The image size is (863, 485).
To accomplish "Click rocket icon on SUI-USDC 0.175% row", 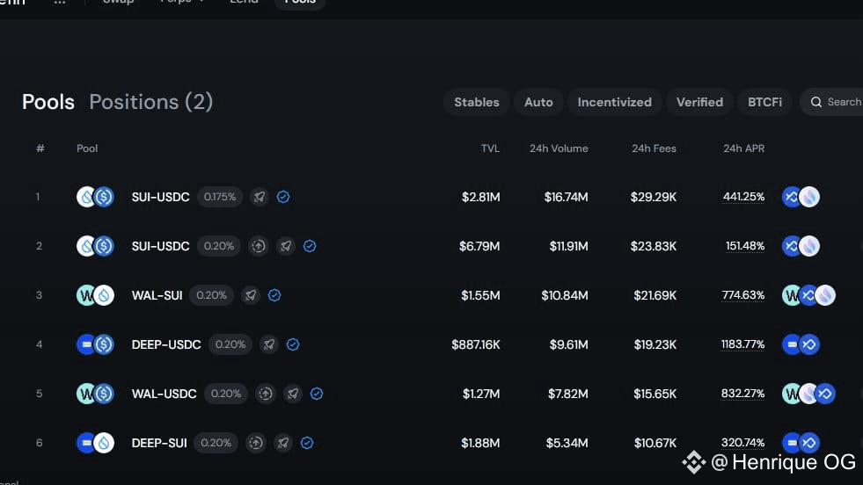I will 260,197.
